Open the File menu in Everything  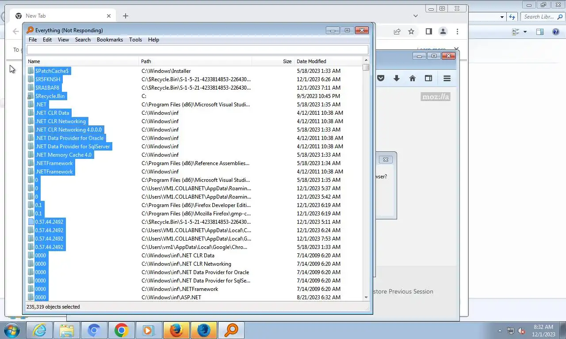(x=33, y=40)
